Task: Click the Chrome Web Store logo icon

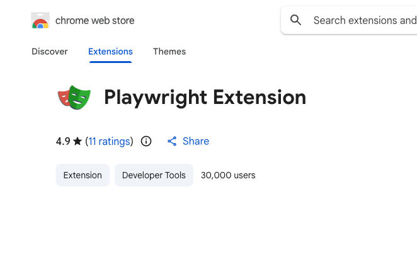Action: click(x=40, y=20)
